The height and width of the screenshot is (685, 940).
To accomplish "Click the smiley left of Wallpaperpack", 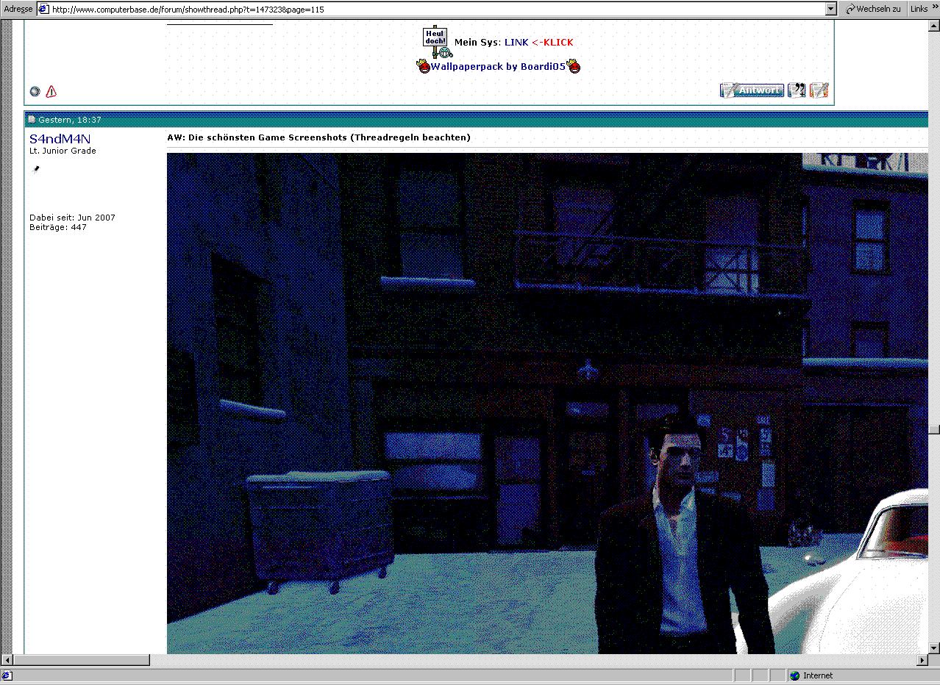I will coord(424,66).
